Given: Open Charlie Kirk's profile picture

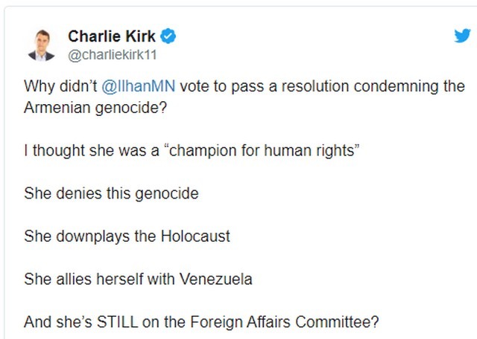Looking at the screenshot, I should coord(42,45).
